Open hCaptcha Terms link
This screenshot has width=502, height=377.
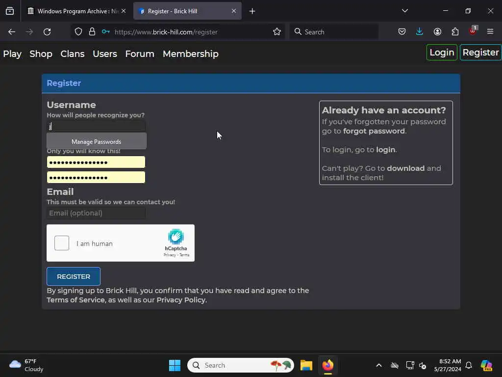pyautogui.click(x=184, y=255)
